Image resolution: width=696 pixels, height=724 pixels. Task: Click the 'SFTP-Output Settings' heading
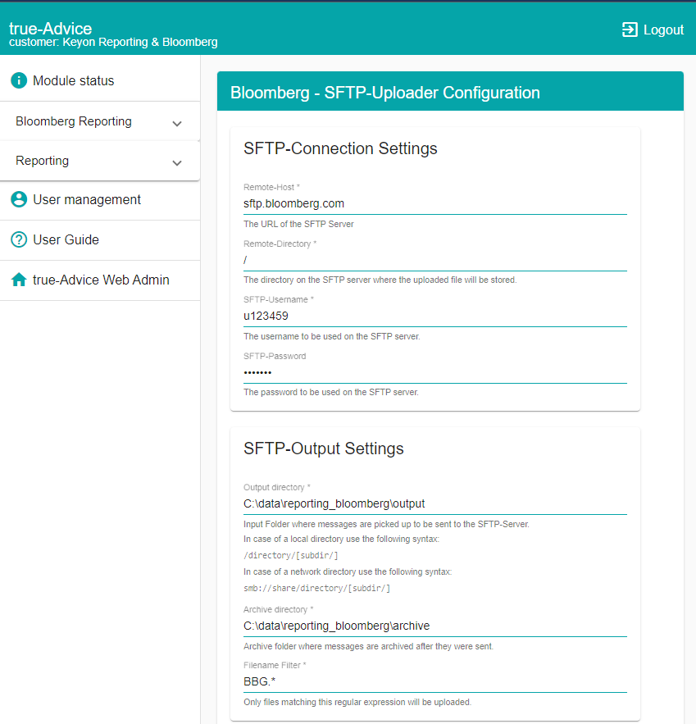coord(324,449)
